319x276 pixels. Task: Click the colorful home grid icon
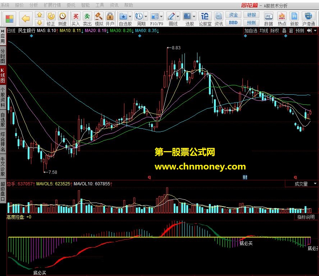(9, 19)
